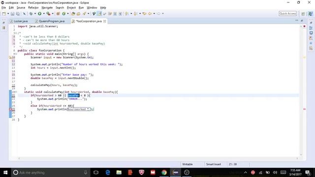Click the Smart Insert status bar entry
The width and height of the screenshot is (315, 177).
[213, 164]
